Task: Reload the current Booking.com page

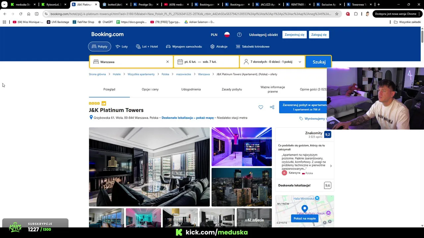Action: point(21,14)
